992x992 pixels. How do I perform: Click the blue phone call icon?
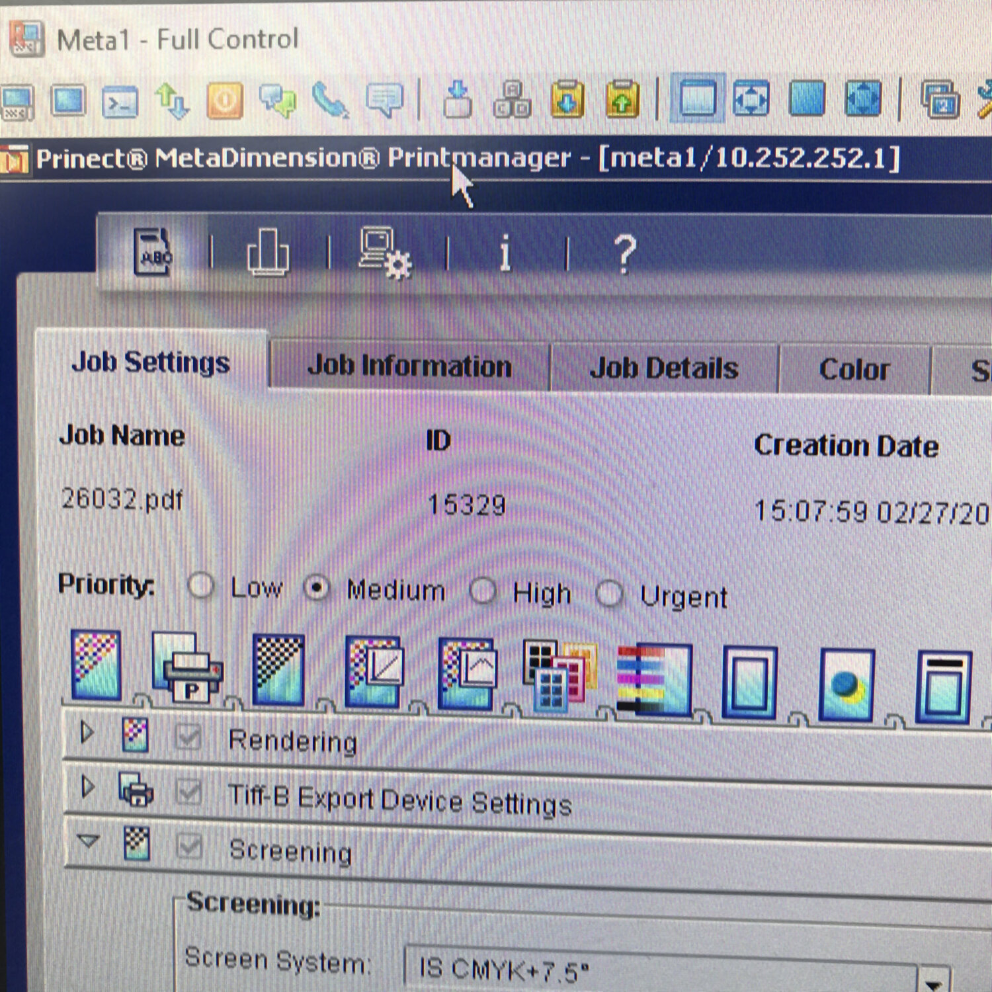[x=330, y=101]
